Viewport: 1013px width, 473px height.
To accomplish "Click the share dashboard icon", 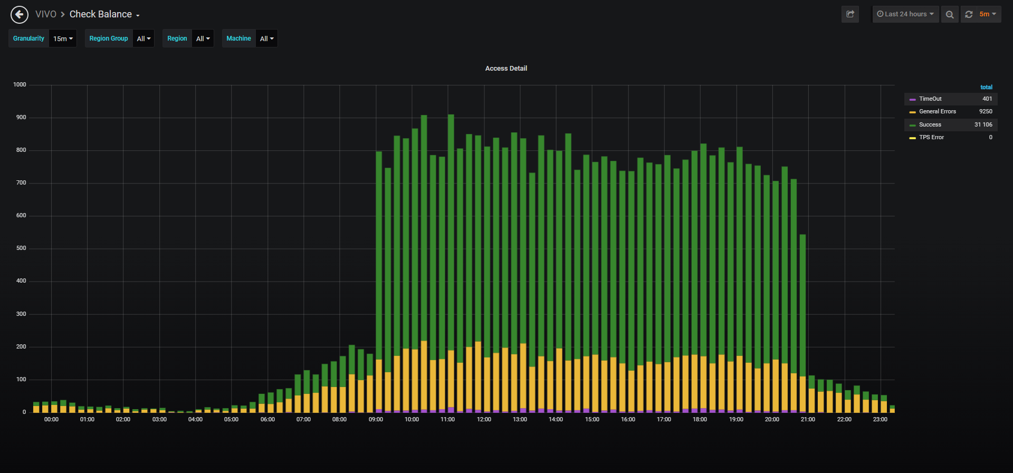I will [x=850, y=14].
